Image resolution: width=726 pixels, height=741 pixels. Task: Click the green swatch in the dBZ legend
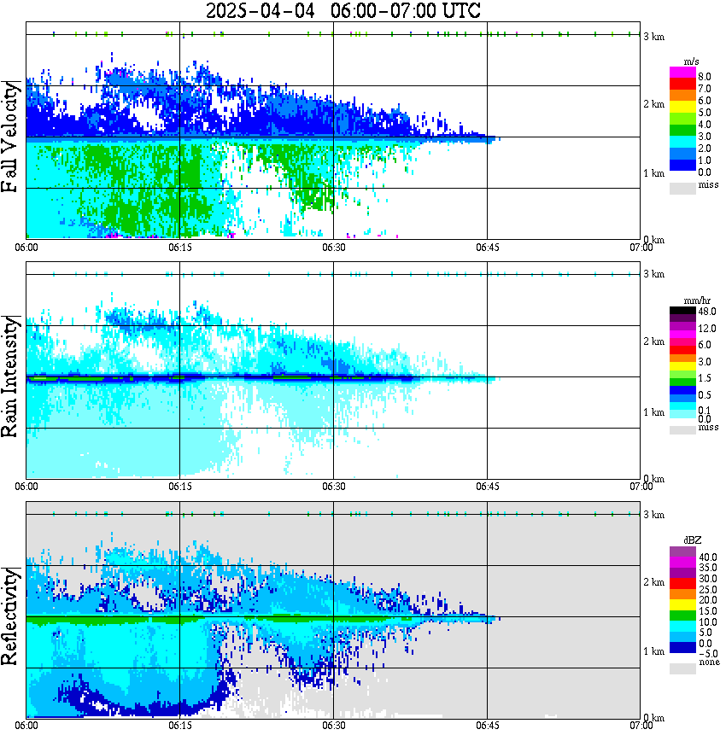click(682, 616)
